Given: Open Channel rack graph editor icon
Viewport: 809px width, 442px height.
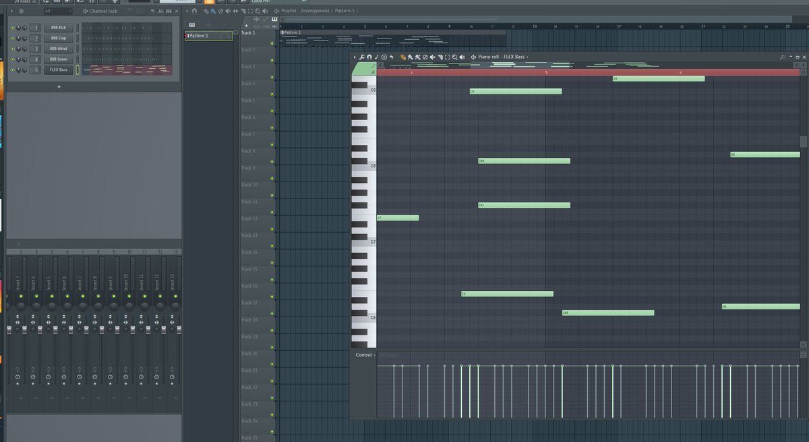Looking at the screenshot, I should (160, 11).
